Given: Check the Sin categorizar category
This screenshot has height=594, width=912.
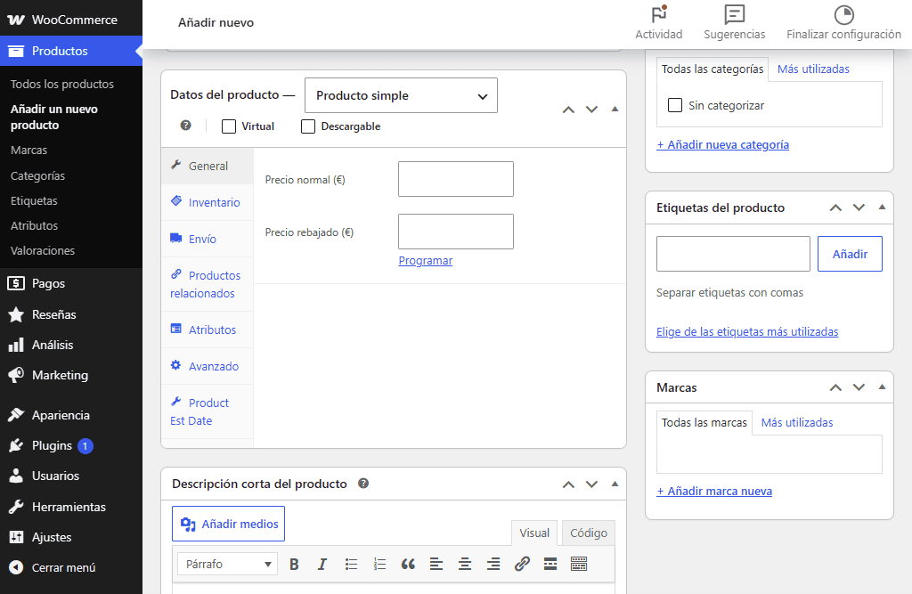Looking at the screenshot, I should click(x=675, y=105).
